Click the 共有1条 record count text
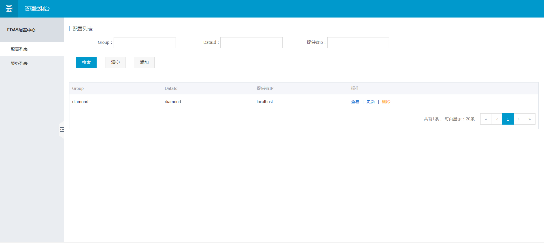The height and width of the screenshot is (243, 544). tap(432, 119)
